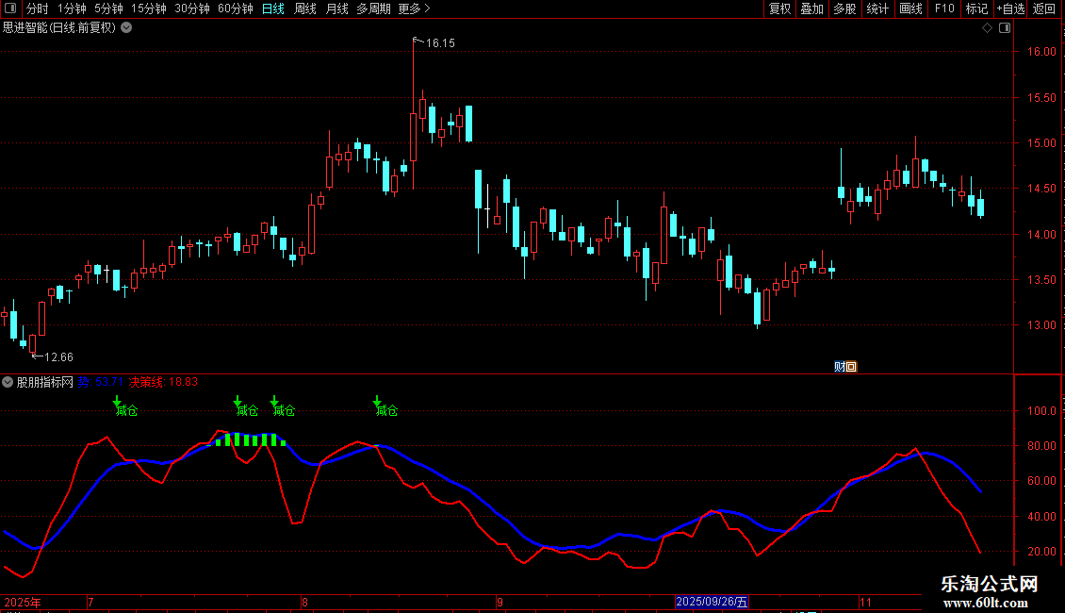This screenshot has width=1065, height=613.
Task: Click the 12.66 low price label
Action: [x=58, y=357]
